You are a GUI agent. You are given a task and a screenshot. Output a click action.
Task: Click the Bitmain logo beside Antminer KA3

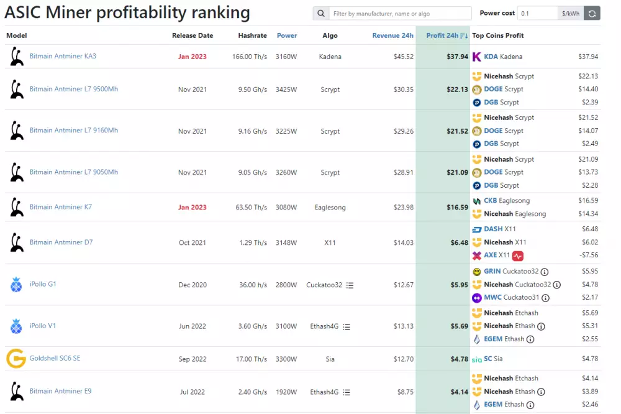tap(16, 57)
